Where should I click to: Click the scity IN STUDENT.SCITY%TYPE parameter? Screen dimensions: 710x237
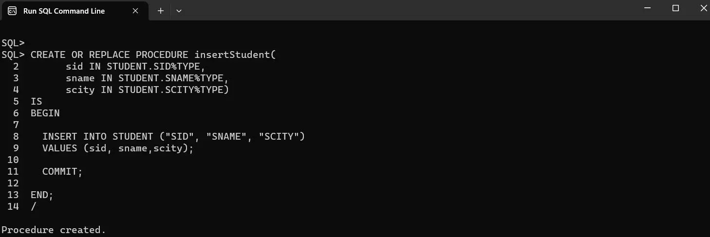(147, 90)
